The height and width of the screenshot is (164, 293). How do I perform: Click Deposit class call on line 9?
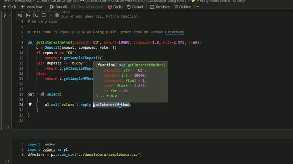[52, 47]
